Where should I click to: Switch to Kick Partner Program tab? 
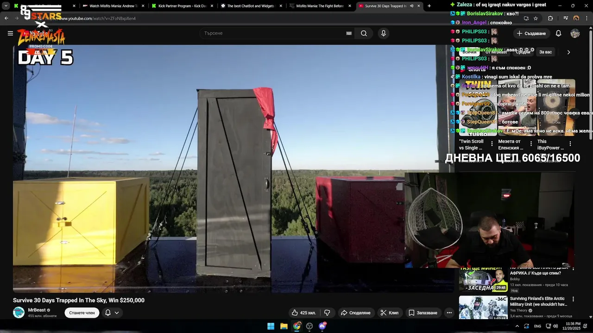tap(182, 6)
